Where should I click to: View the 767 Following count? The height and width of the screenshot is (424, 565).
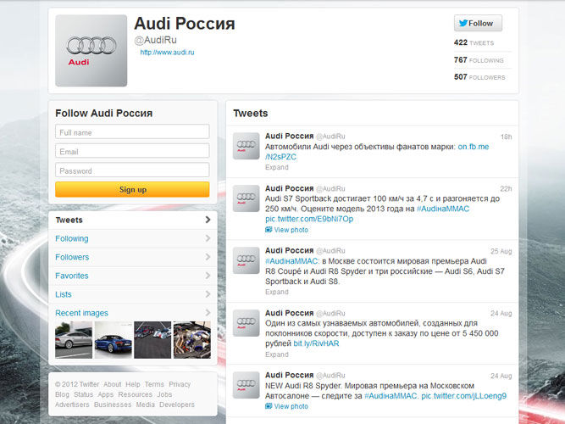pos(479,60)
